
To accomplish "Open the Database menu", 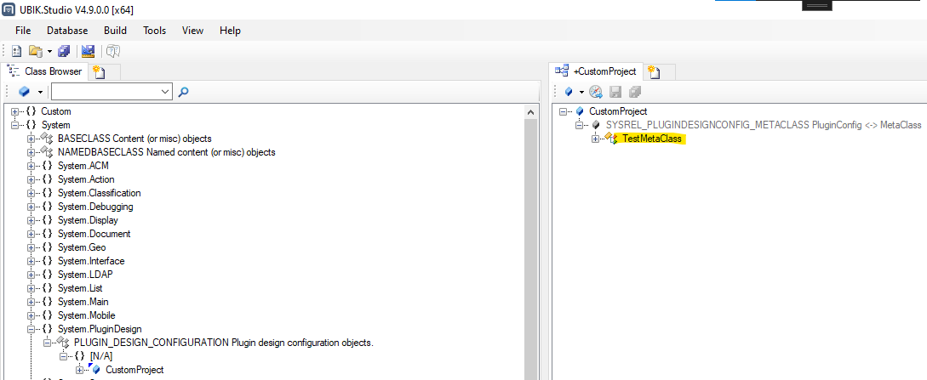I will (67, 31).
